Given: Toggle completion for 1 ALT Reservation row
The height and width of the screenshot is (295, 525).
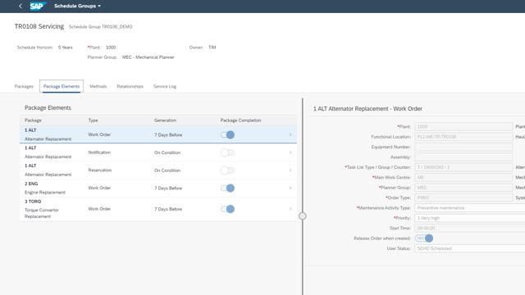Looking at the screenshot, I should (x=227, y=170).
